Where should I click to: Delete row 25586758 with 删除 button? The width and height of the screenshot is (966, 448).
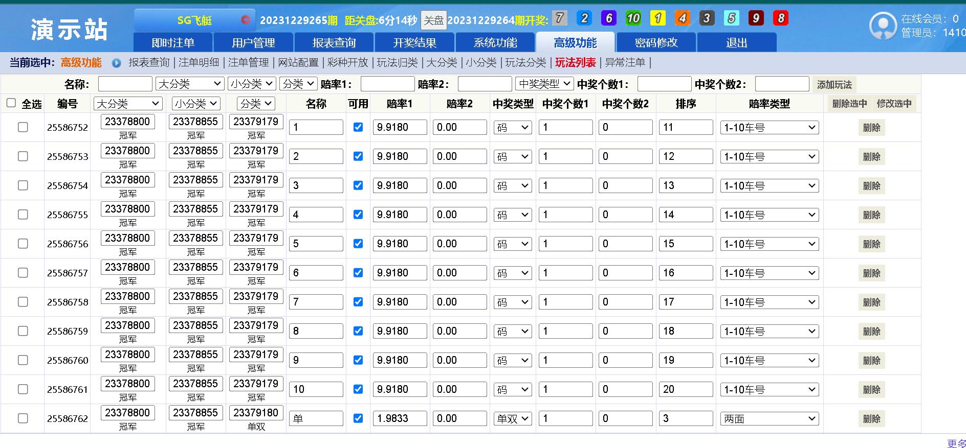[x=871, y=302]
